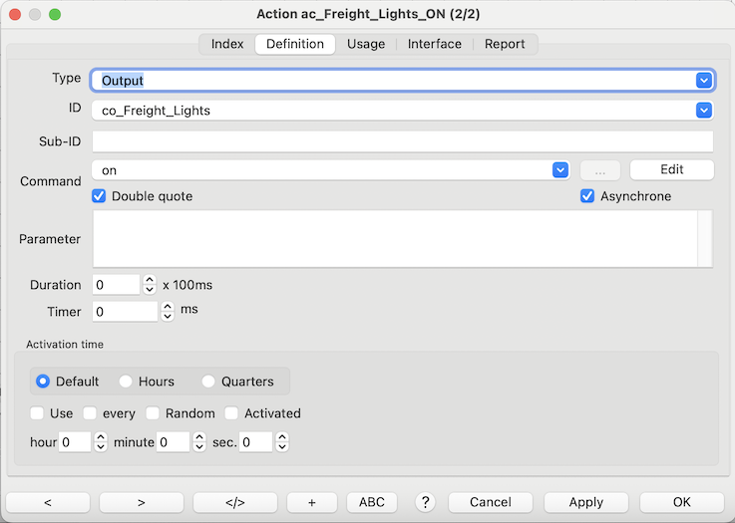735x523 pixels.
Task: Click the question mark help button
Action: point(426,502)
